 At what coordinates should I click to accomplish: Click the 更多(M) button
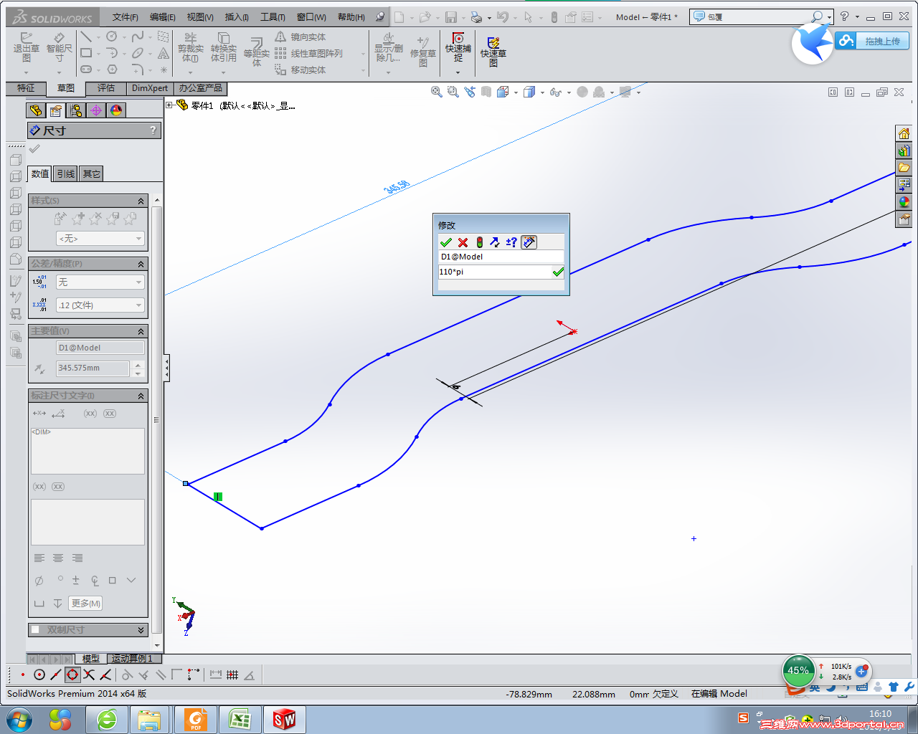click(85, 604)
